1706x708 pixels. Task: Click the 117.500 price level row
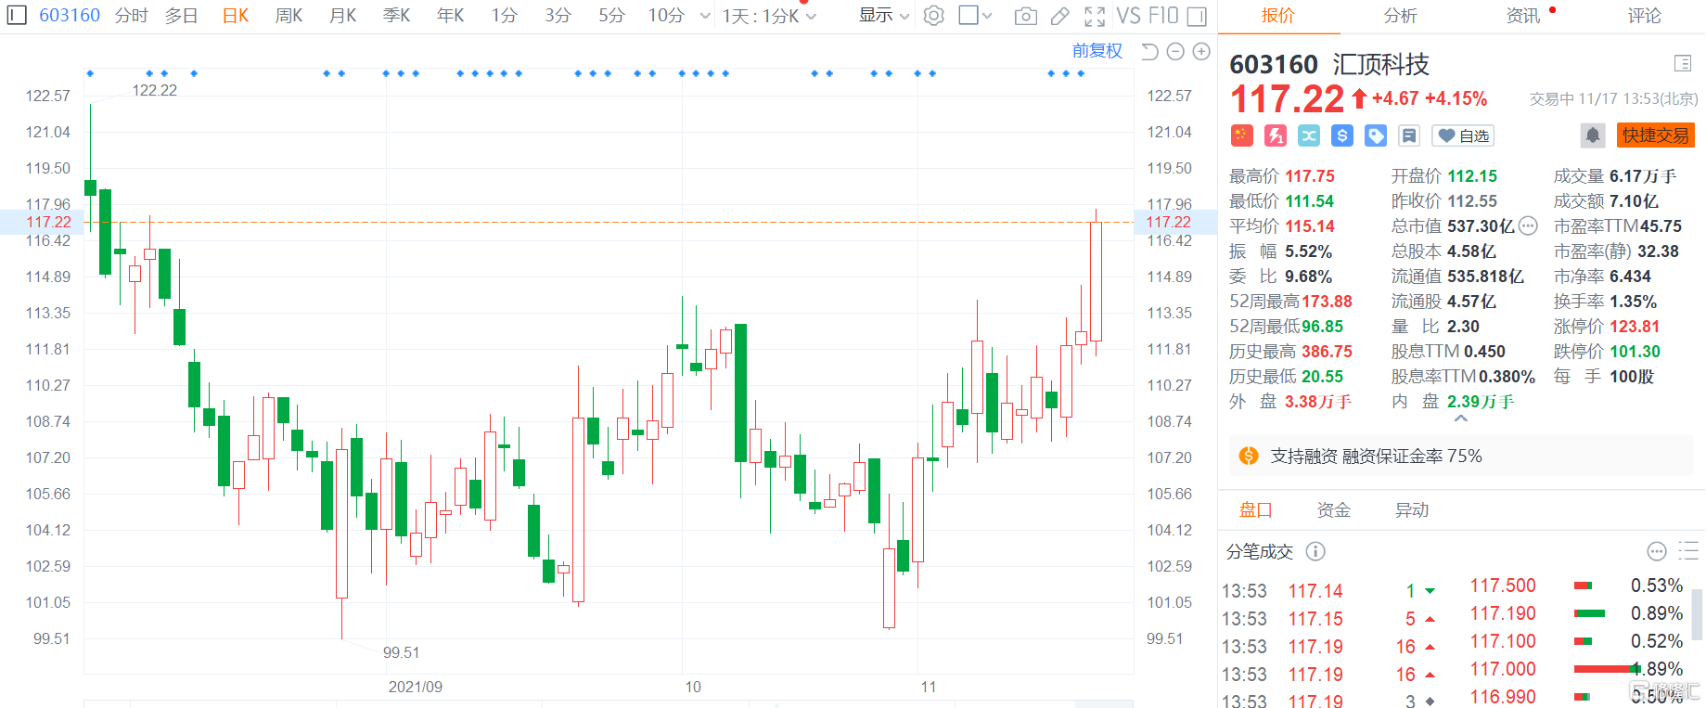point(1575,586)
